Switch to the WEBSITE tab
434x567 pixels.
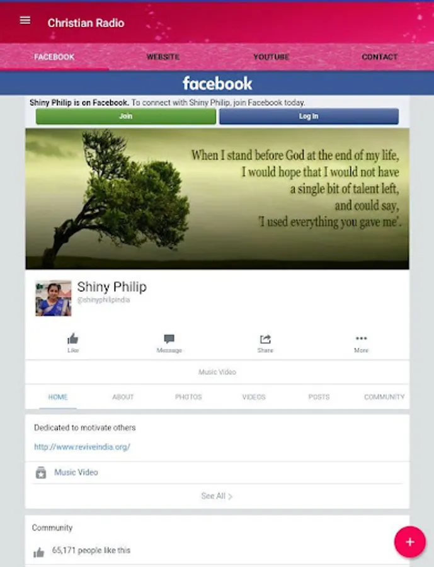[x=163, y=57]
